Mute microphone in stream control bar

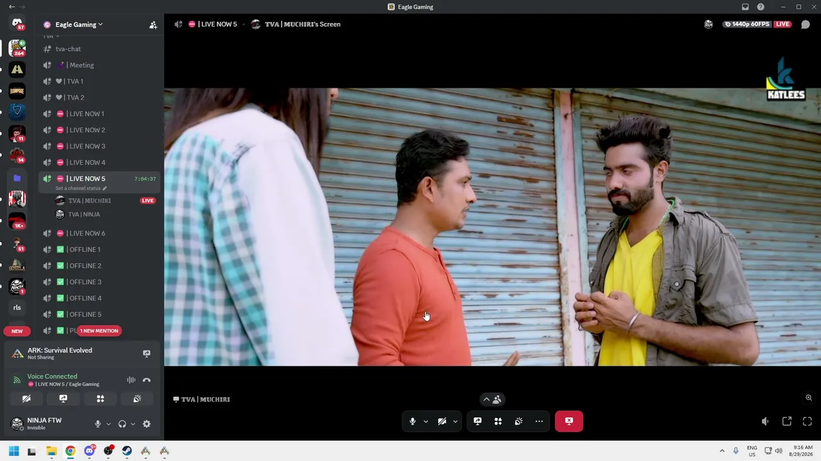point(412,421)
